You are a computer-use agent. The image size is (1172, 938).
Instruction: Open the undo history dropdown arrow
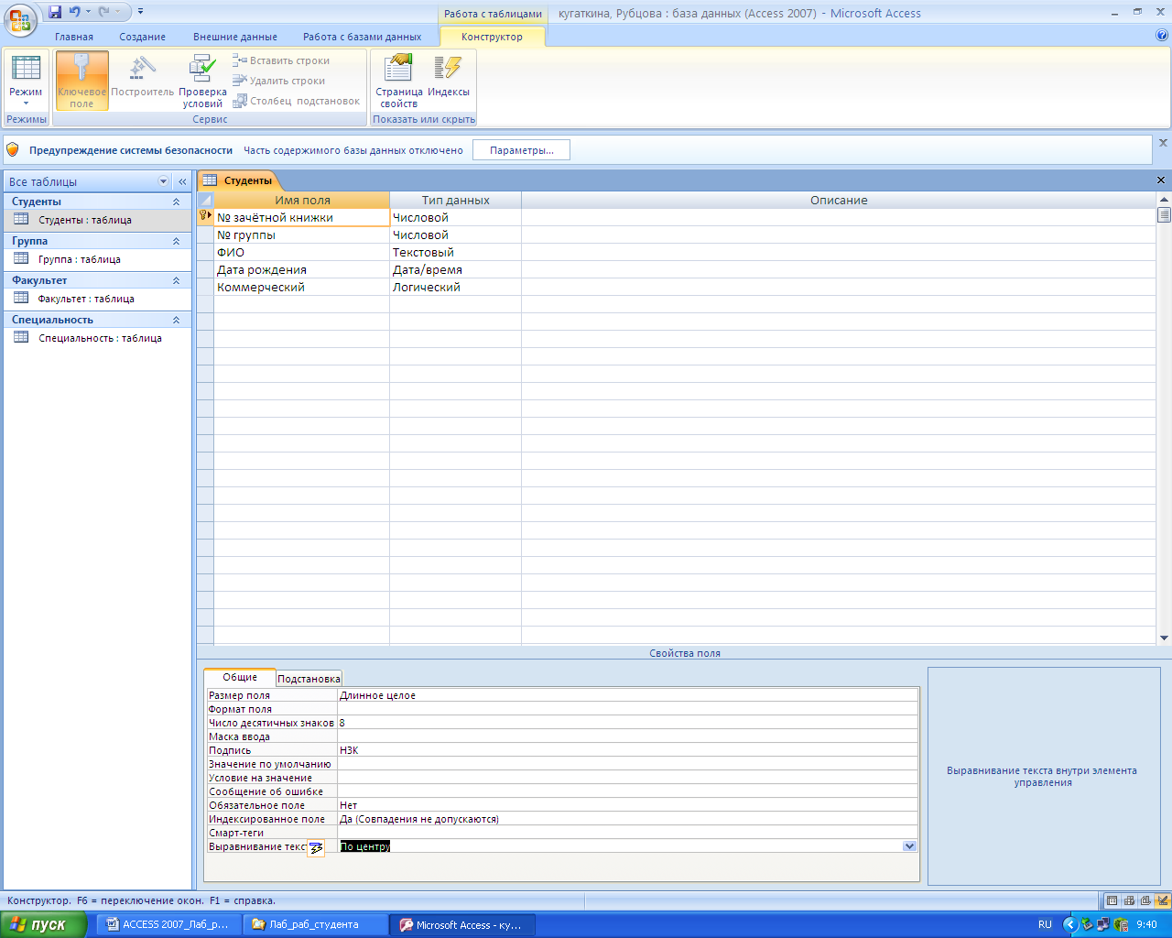tap(89, 12)
